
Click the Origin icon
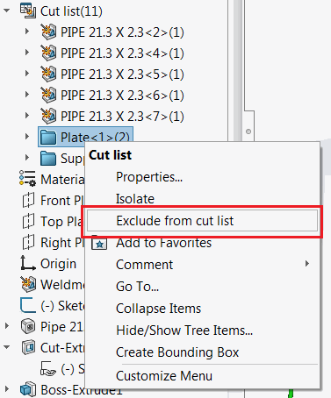pyautogui.click(x=28, y=263)
